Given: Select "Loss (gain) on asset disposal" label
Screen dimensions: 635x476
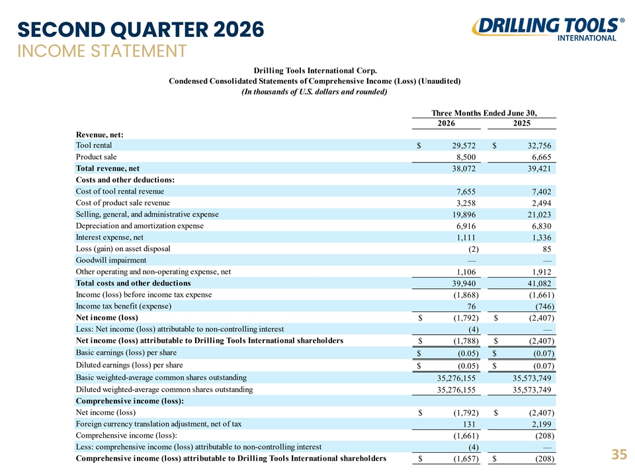Looking at the screenshot, I should click(123, 249).
